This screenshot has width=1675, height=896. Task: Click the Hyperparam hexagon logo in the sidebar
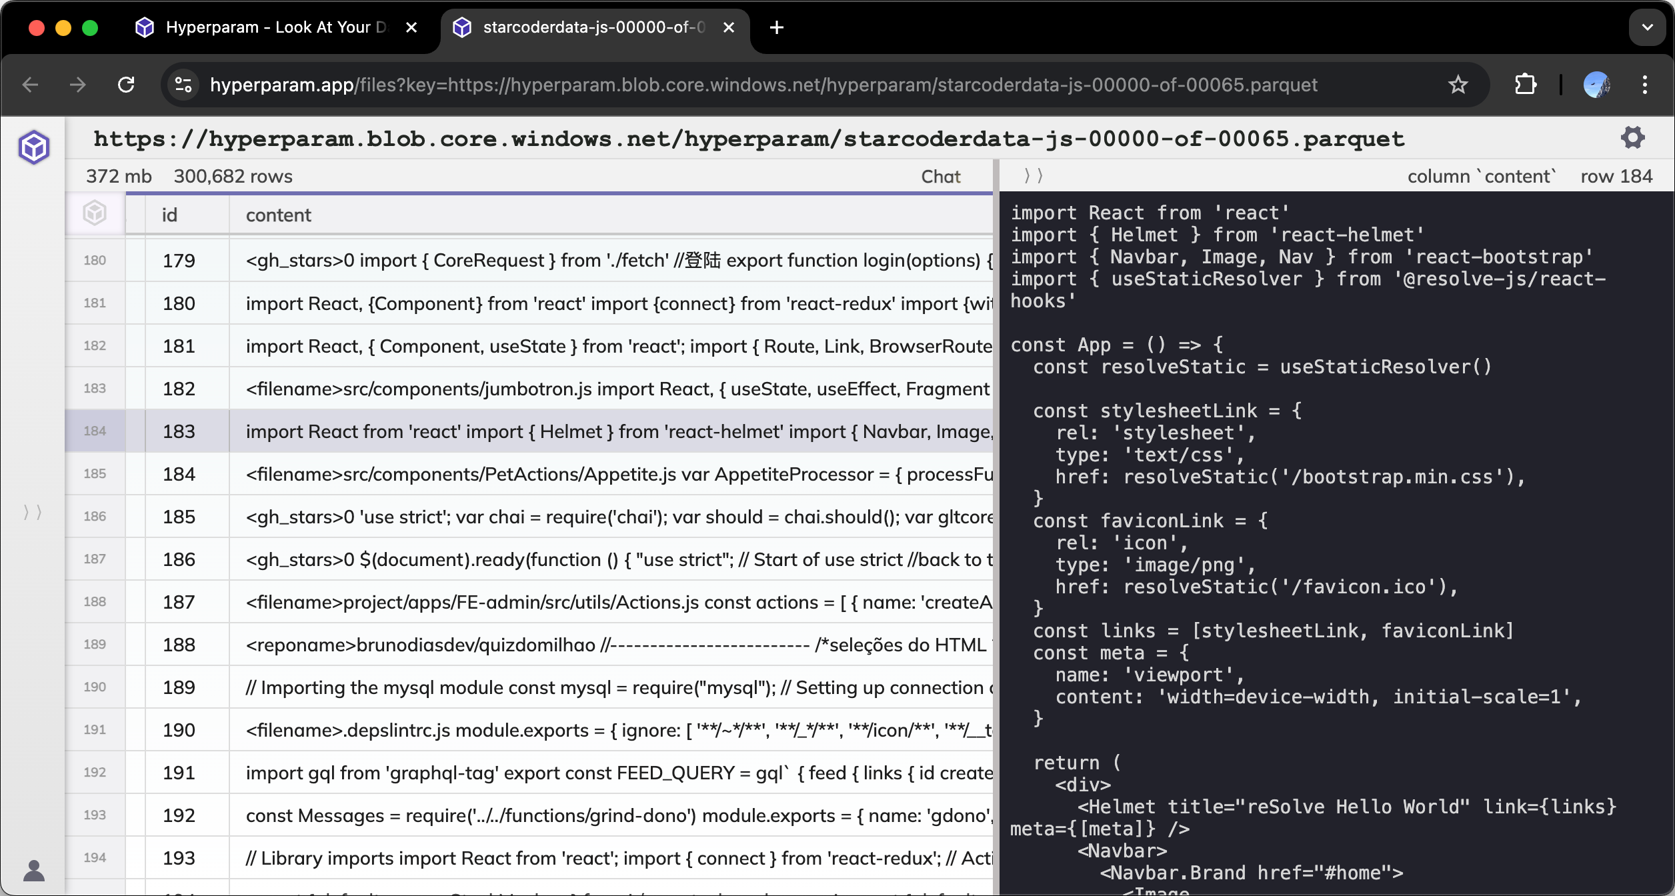click(x=33, y=147)
